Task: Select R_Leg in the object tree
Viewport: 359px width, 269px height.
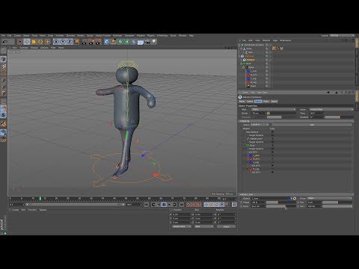Action: coord(253,82)
